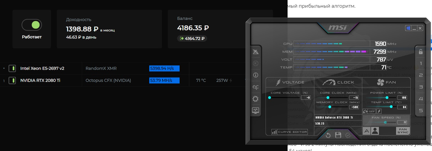
Task: Click the 4164.72 ₽ withdraw button
Action: click(x=192, y=38)
